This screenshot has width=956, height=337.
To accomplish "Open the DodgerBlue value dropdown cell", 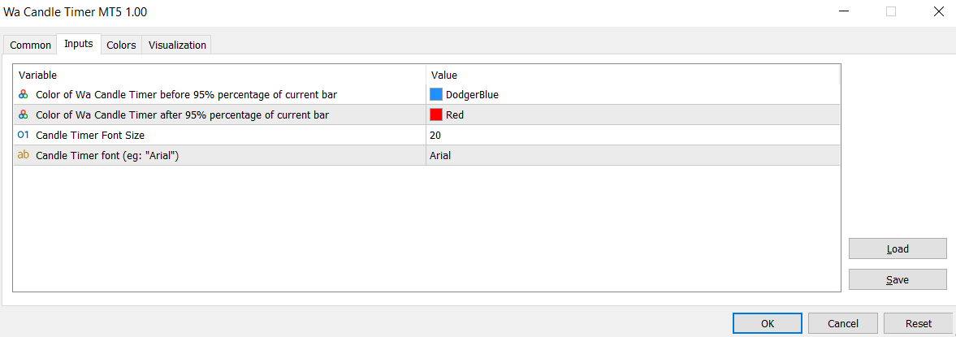I will [633, 94].
